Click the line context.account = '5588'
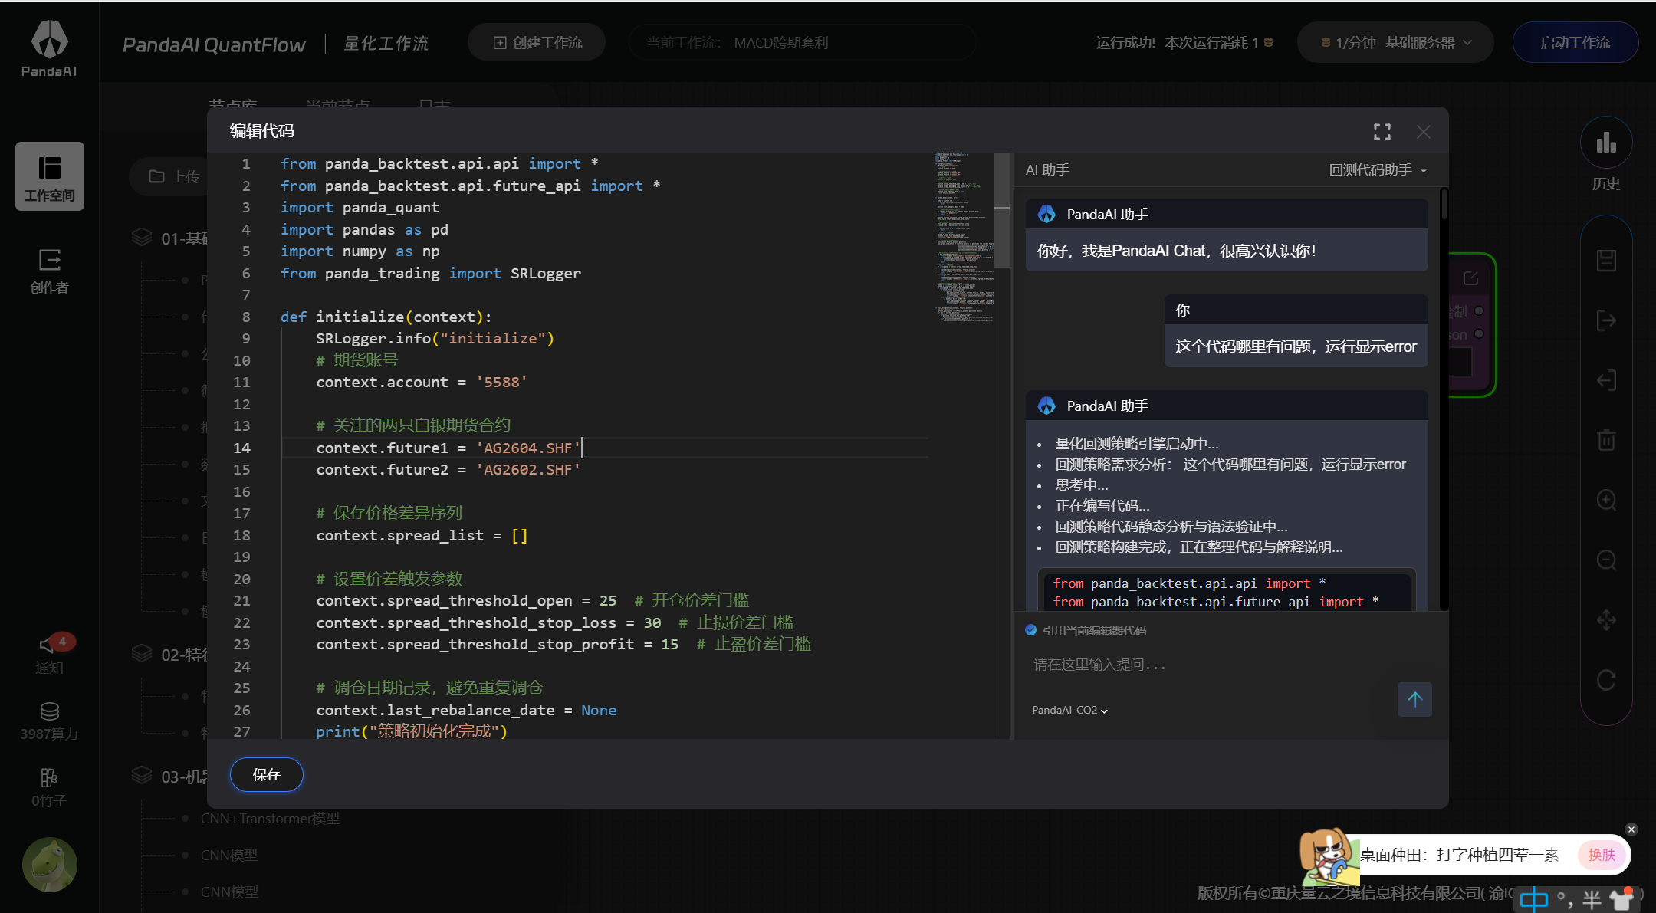This screenshot has width=1656, height=913. point(422,383)
